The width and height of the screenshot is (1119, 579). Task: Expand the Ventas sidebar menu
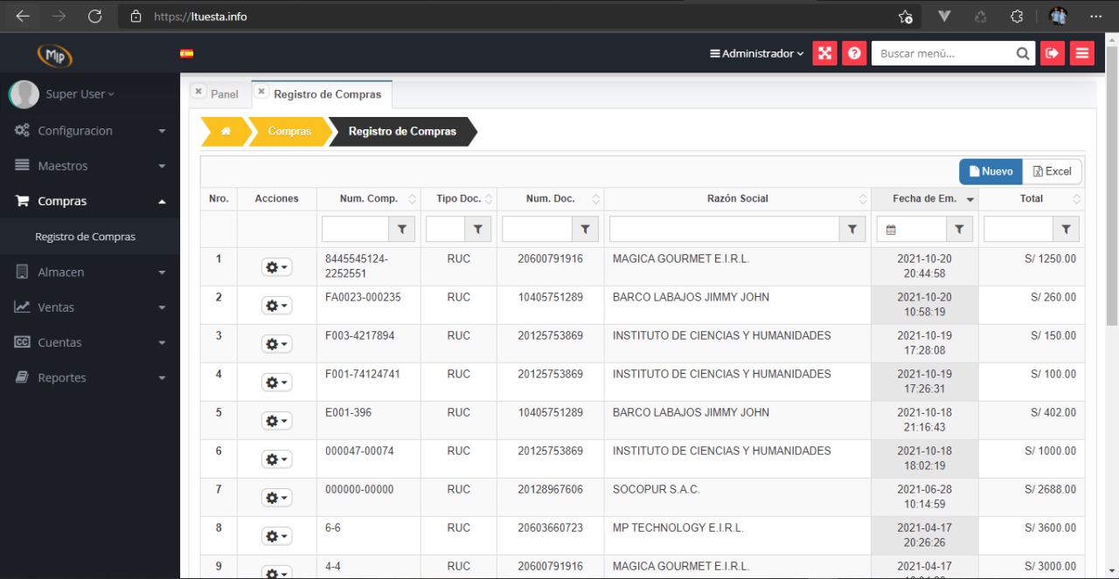90,307
